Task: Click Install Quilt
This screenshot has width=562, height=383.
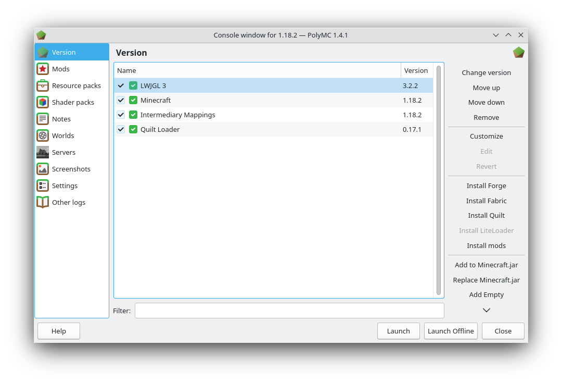Action: click(x=486, y=215)
